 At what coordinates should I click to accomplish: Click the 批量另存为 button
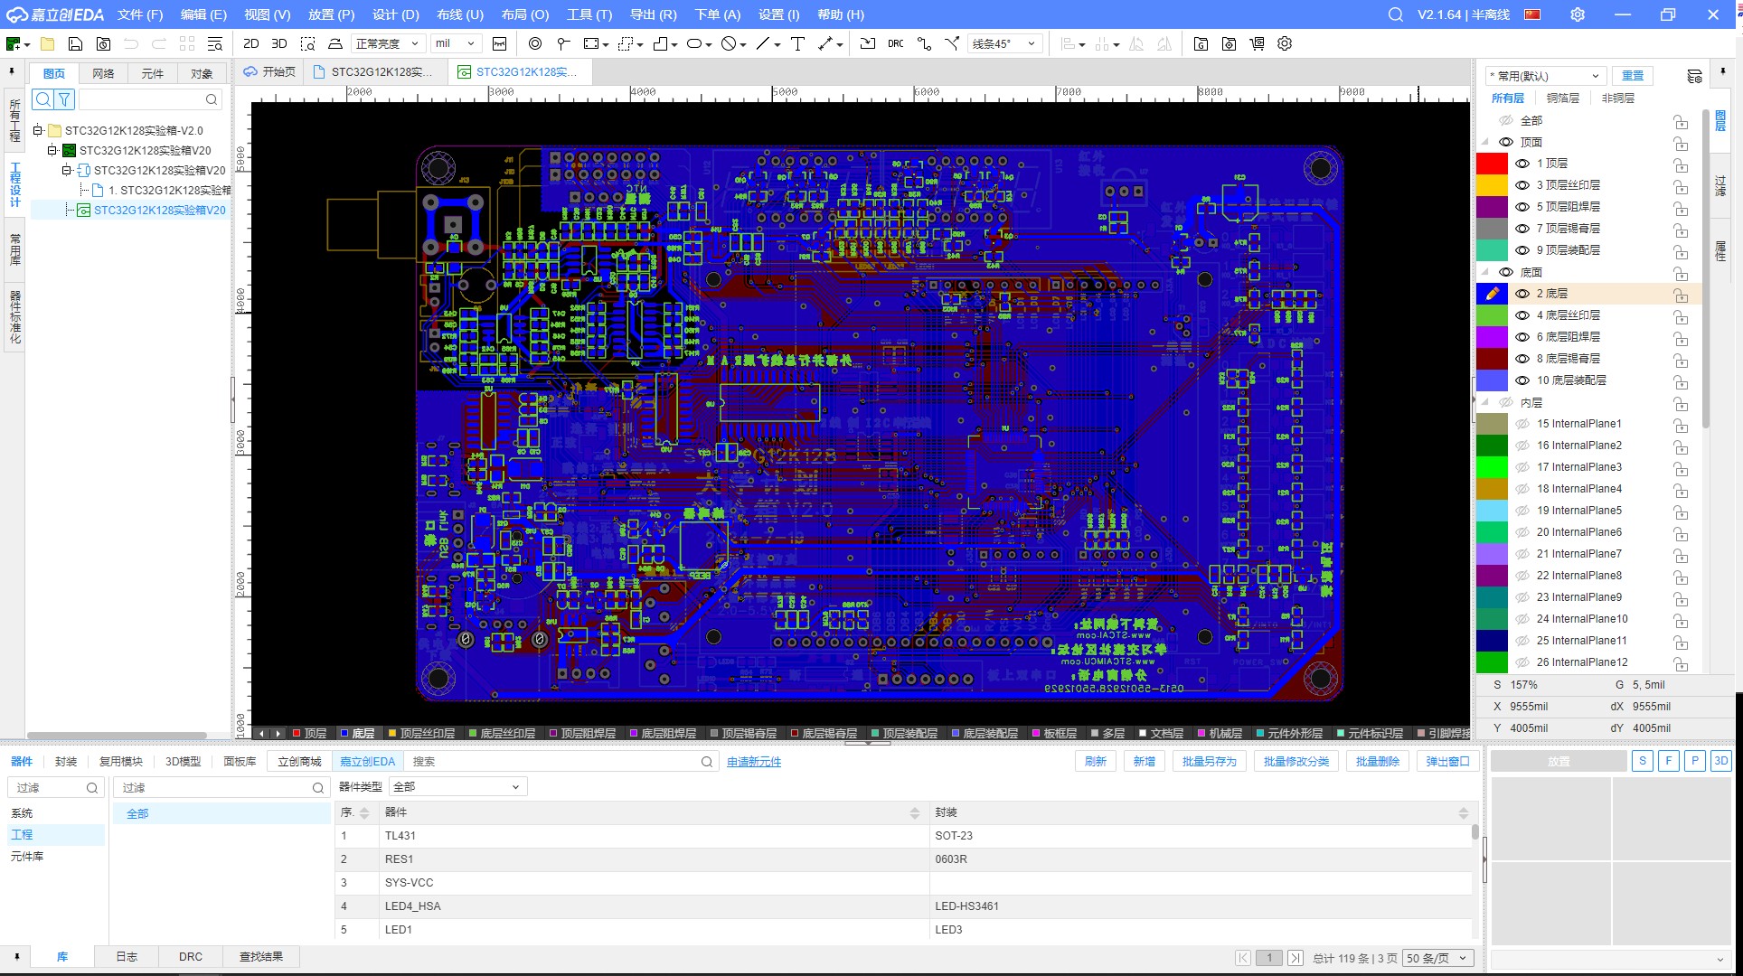coord(1210,761)
